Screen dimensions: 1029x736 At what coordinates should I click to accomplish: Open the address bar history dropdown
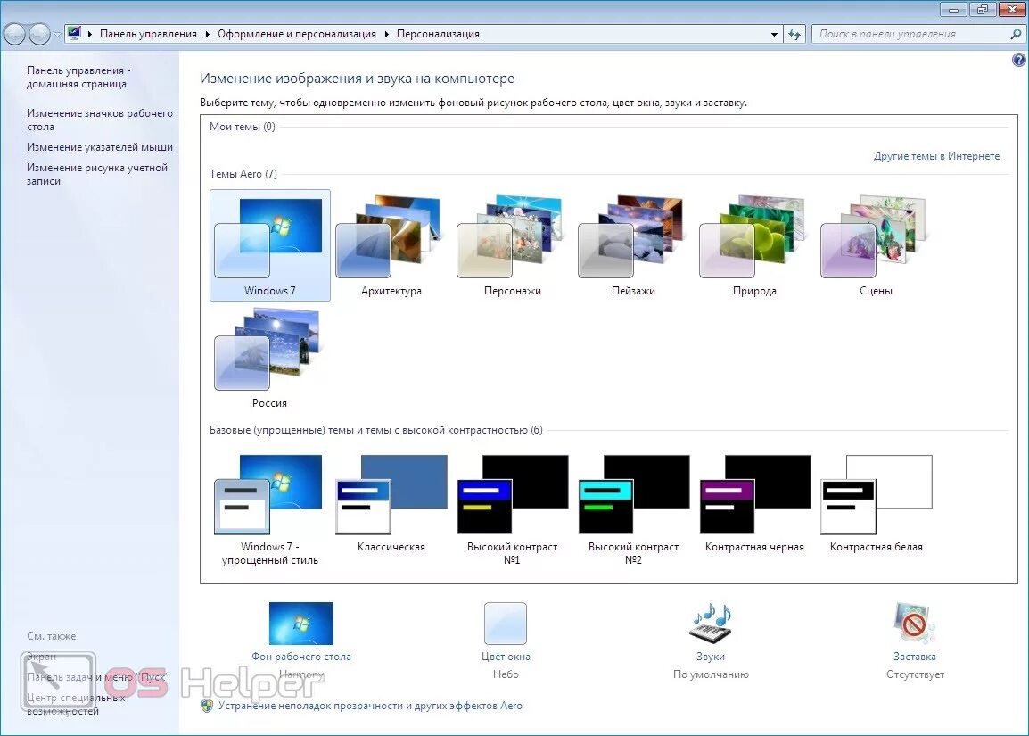tap(774, 34)
